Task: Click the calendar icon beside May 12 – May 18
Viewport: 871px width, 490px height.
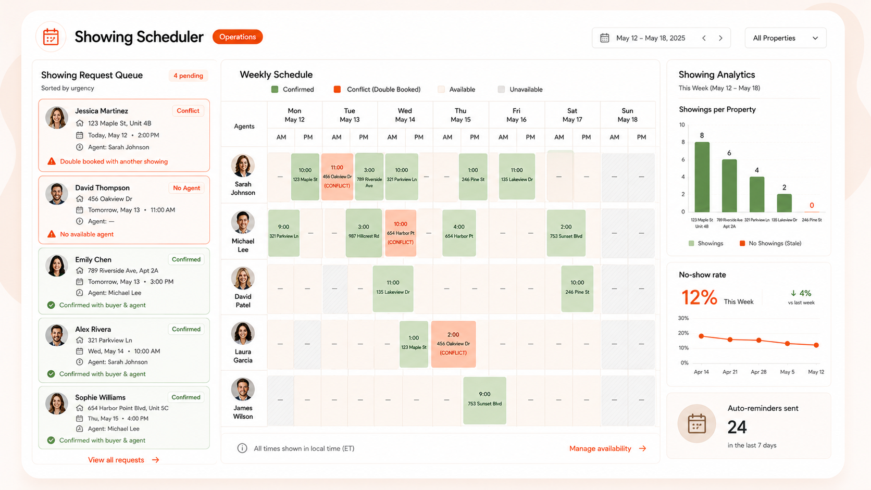Action: coord(604,38)
